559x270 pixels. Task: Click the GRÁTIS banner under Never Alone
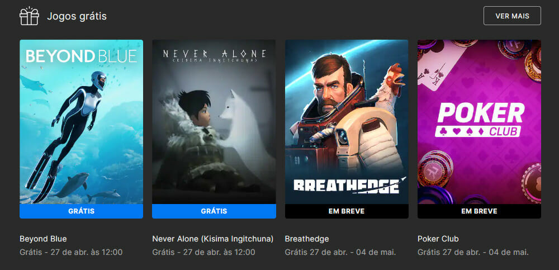coord(214,211)
